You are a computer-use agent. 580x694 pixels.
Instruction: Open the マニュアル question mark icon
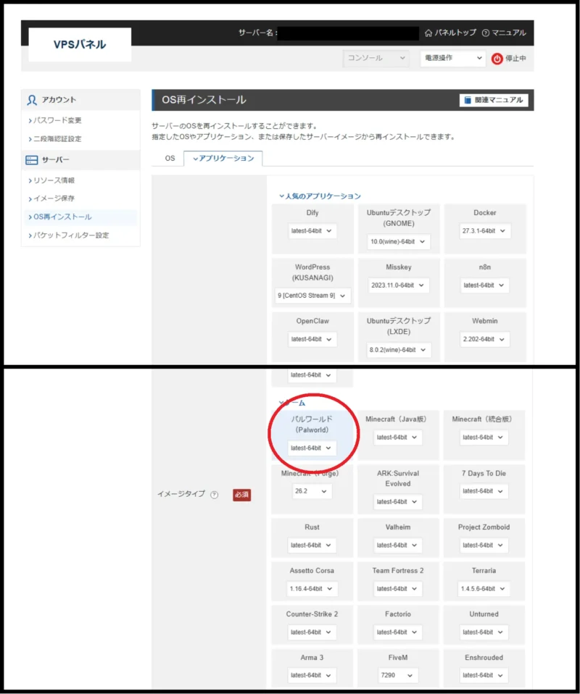tap(485, 33)
